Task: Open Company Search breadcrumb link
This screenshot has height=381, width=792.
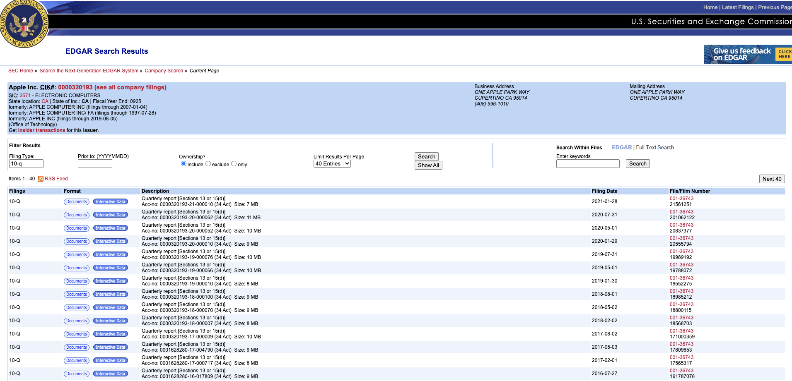Action: click(x=164, y=71)
